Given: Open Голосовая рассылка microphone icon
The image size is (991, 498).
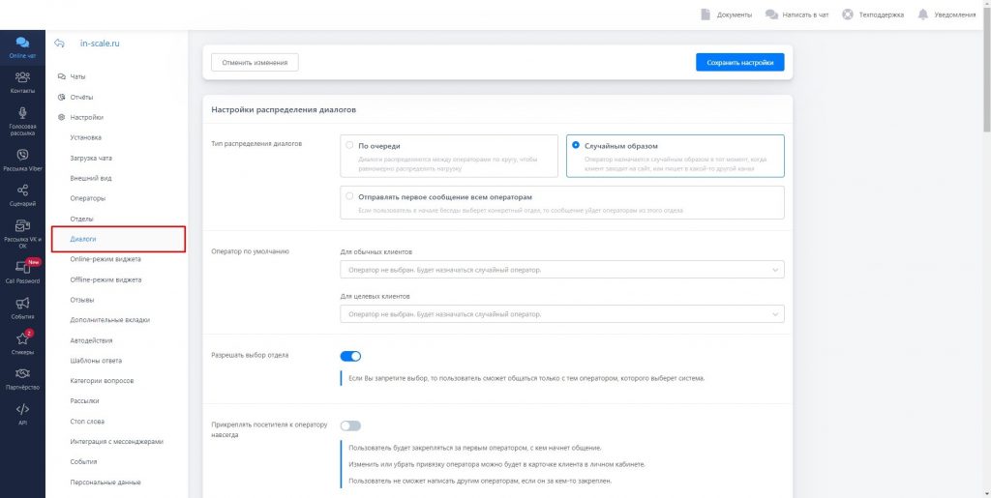Looking at the screenshot, I should point(22,114).
